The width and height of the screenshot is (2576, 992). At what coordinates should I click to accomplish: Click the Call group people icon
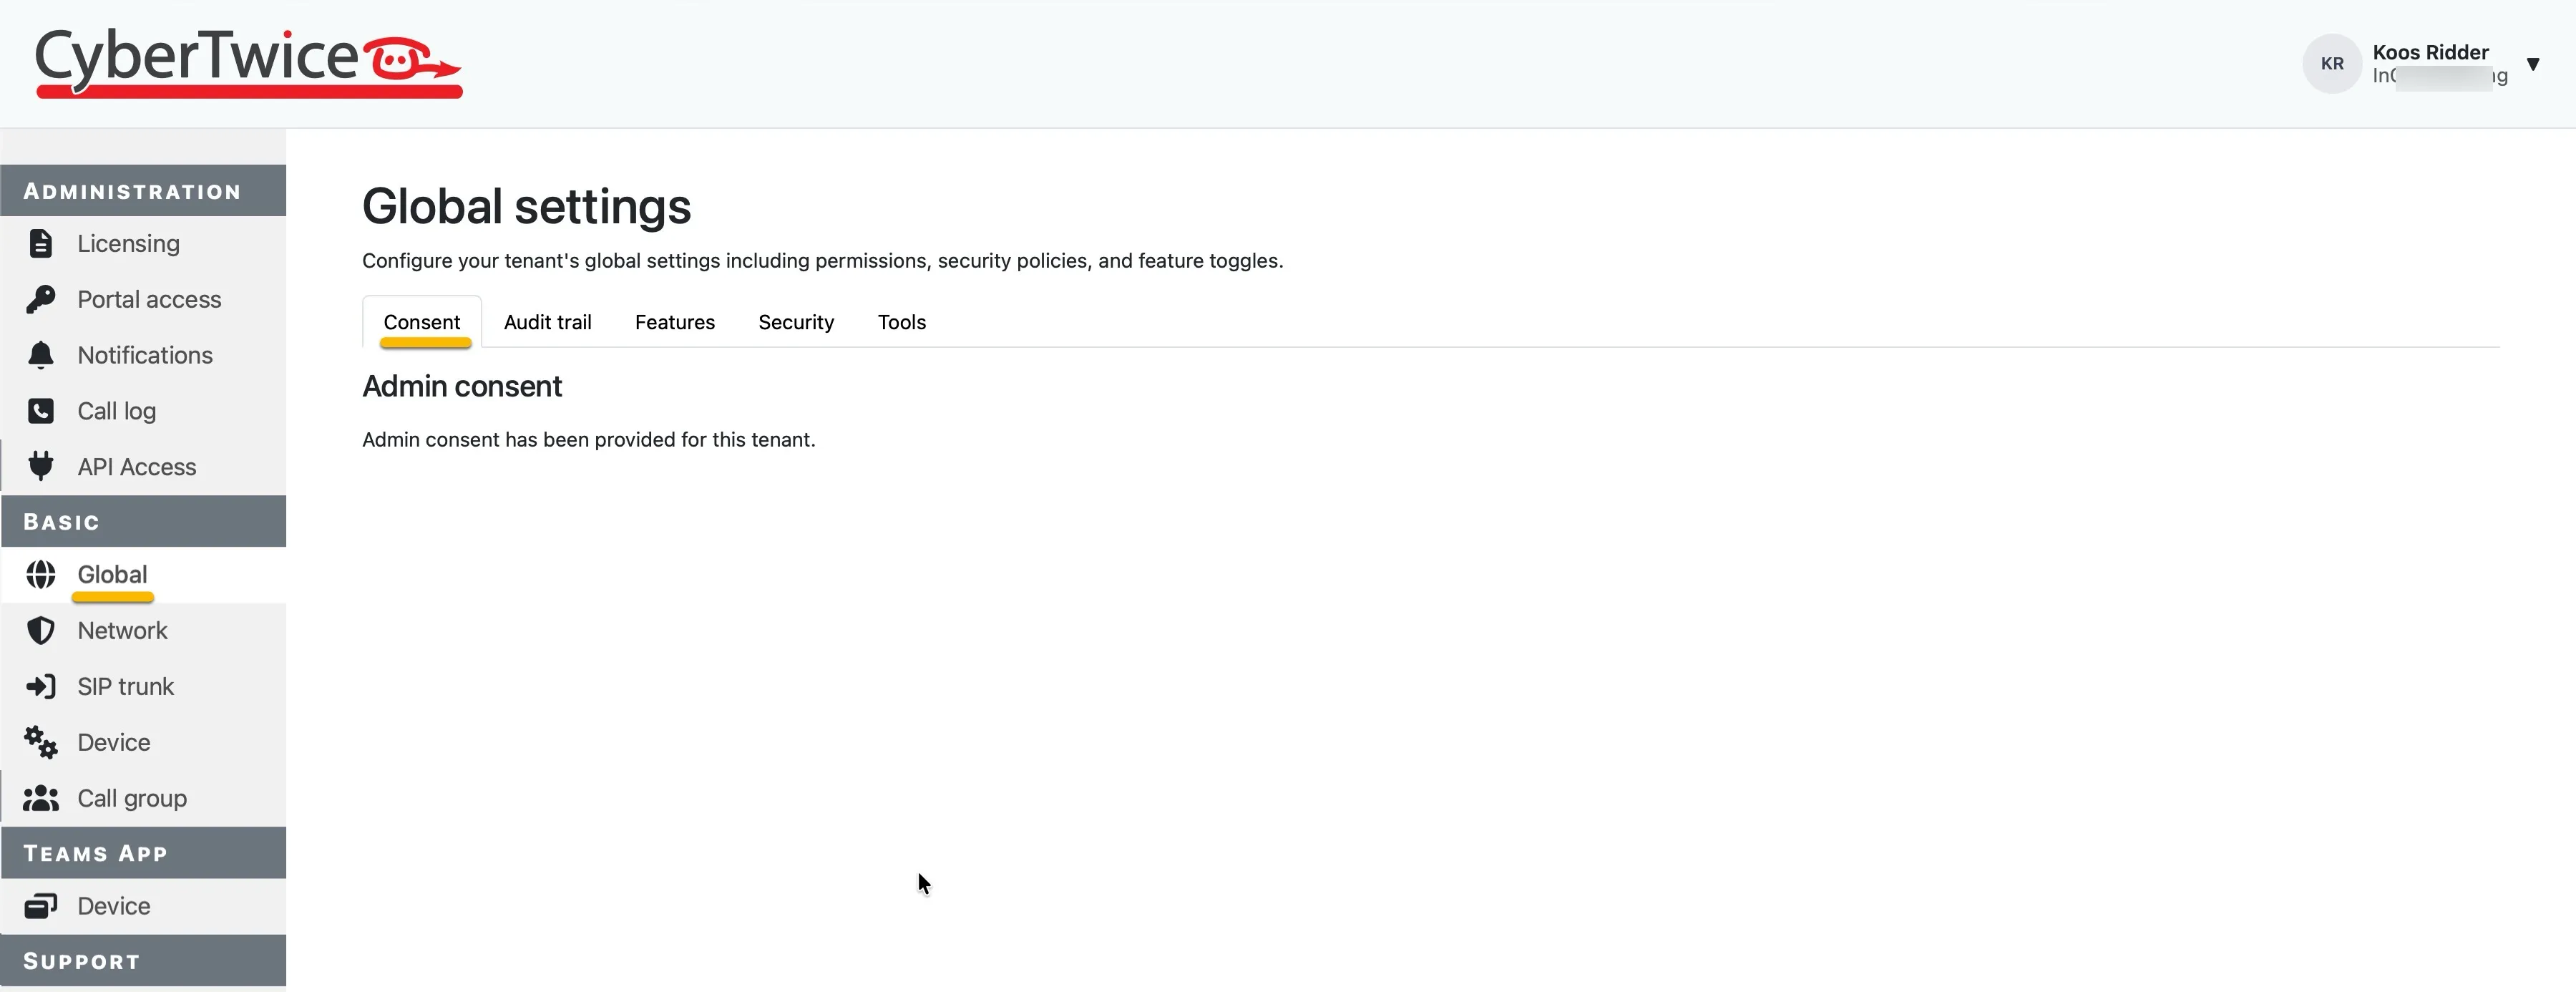[41, 798]
